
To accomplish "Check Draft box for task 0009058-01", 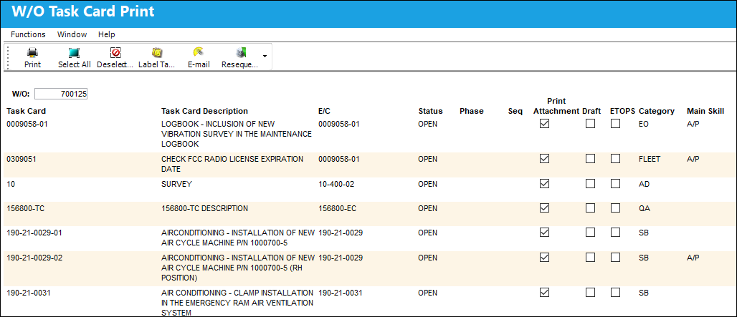I will [x=590, y=124].
